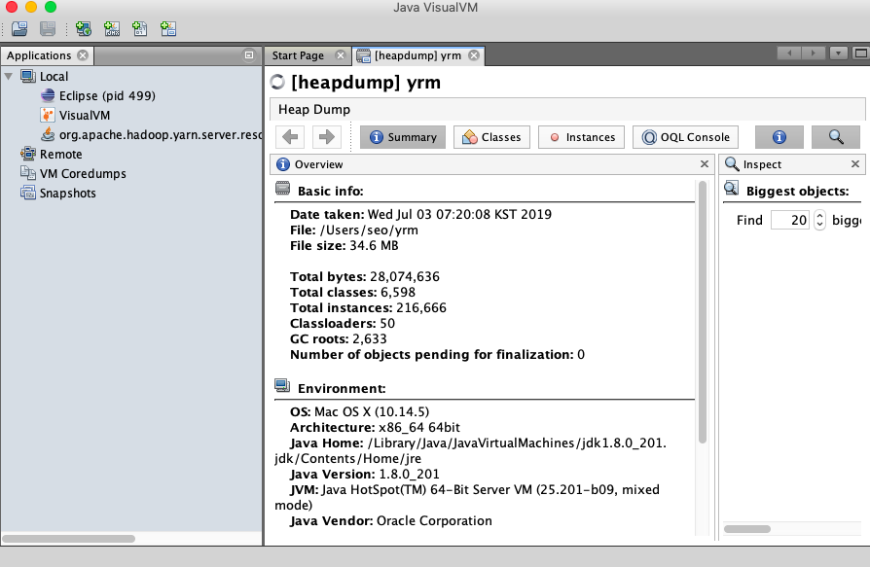
Task: Maximize the editor window area
Action: pos(860,53)
